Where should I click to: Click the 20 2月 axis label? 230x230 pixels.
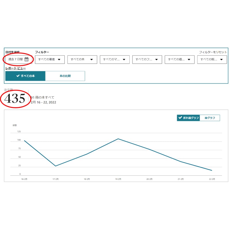149,179
